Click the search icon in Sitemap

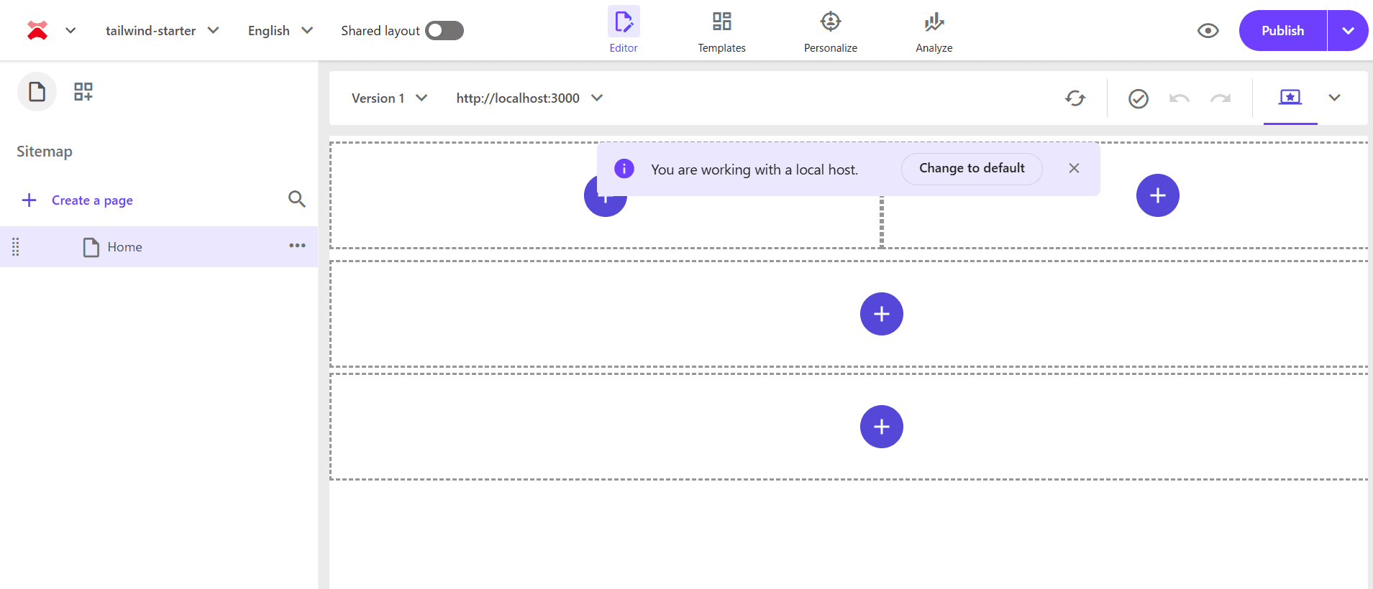pos(296,199)
